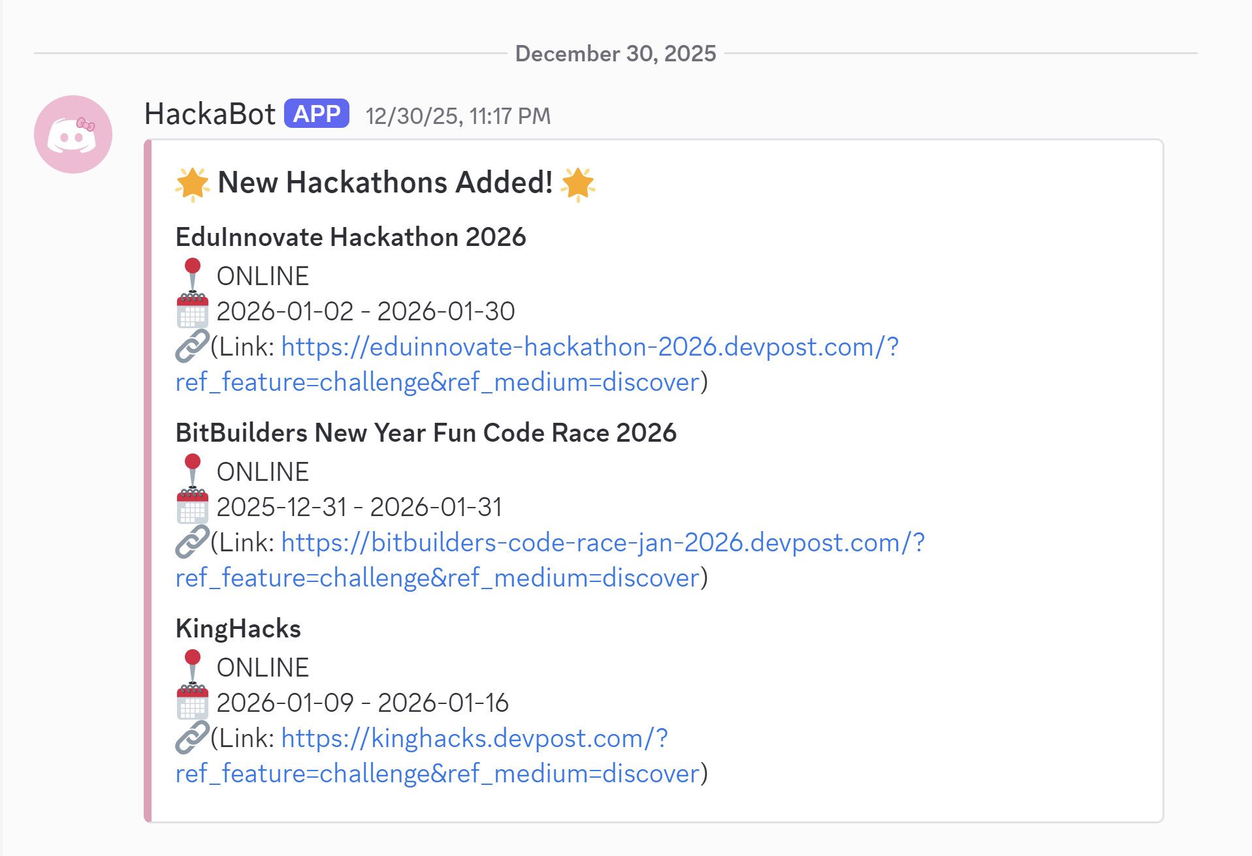
Task: Click the HackaBot username
Action: (210, 113)
